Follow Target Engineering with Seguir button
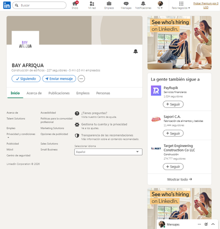 (x=173, y=167)
